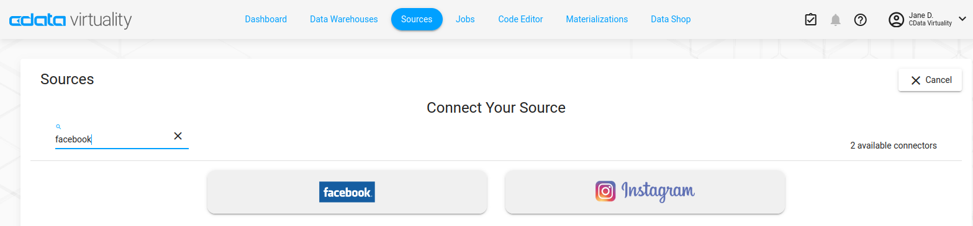Image resolution: width=973 pixels, height=226 pixels.
Task: Open the Materializations tab
Action: 597,19
